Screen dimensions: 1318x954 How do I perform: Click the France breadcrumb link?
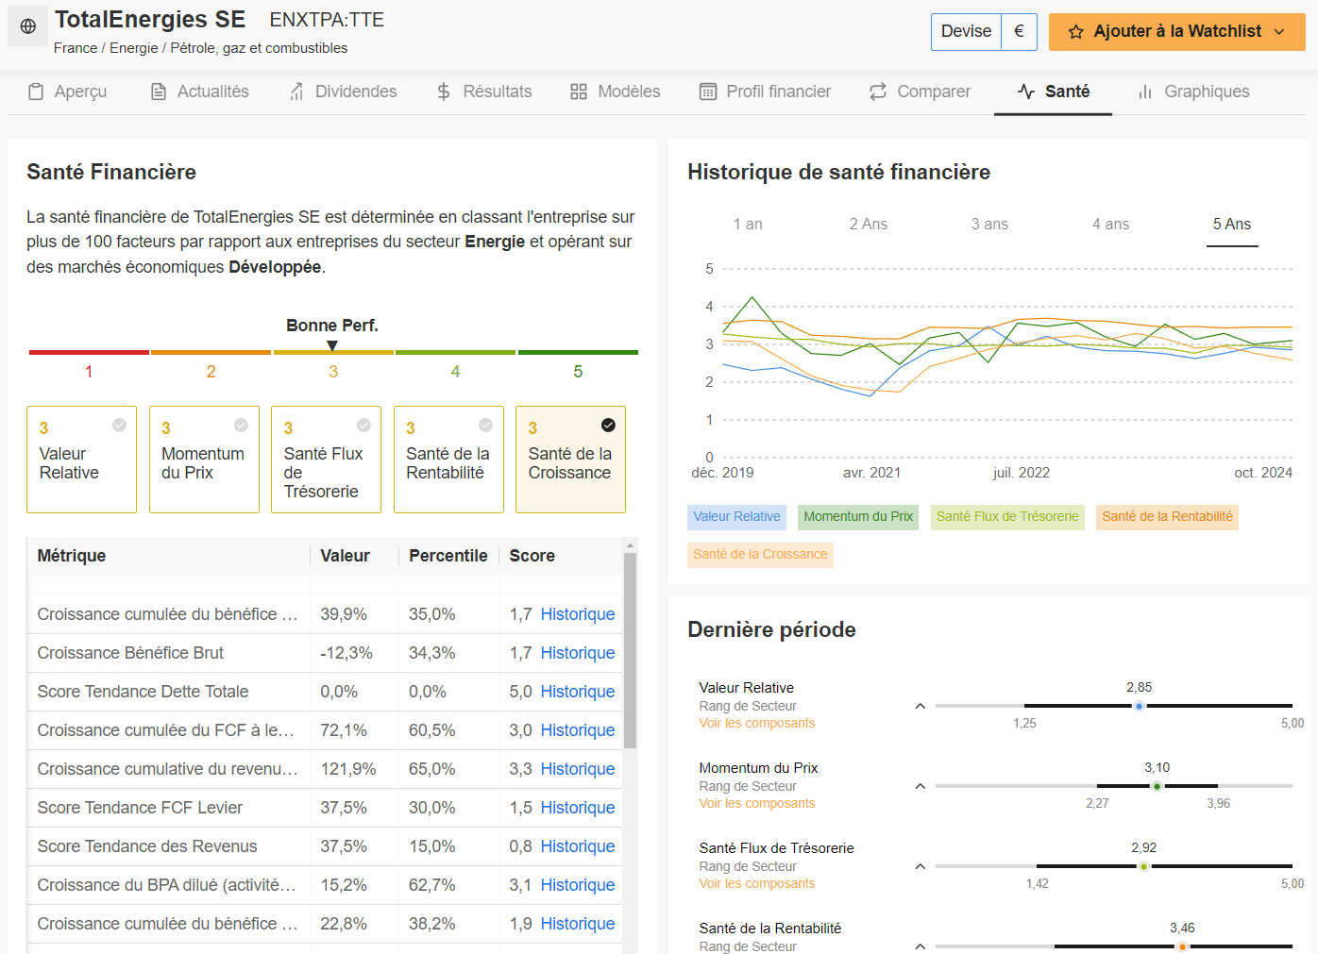click(x=76, y=48)
